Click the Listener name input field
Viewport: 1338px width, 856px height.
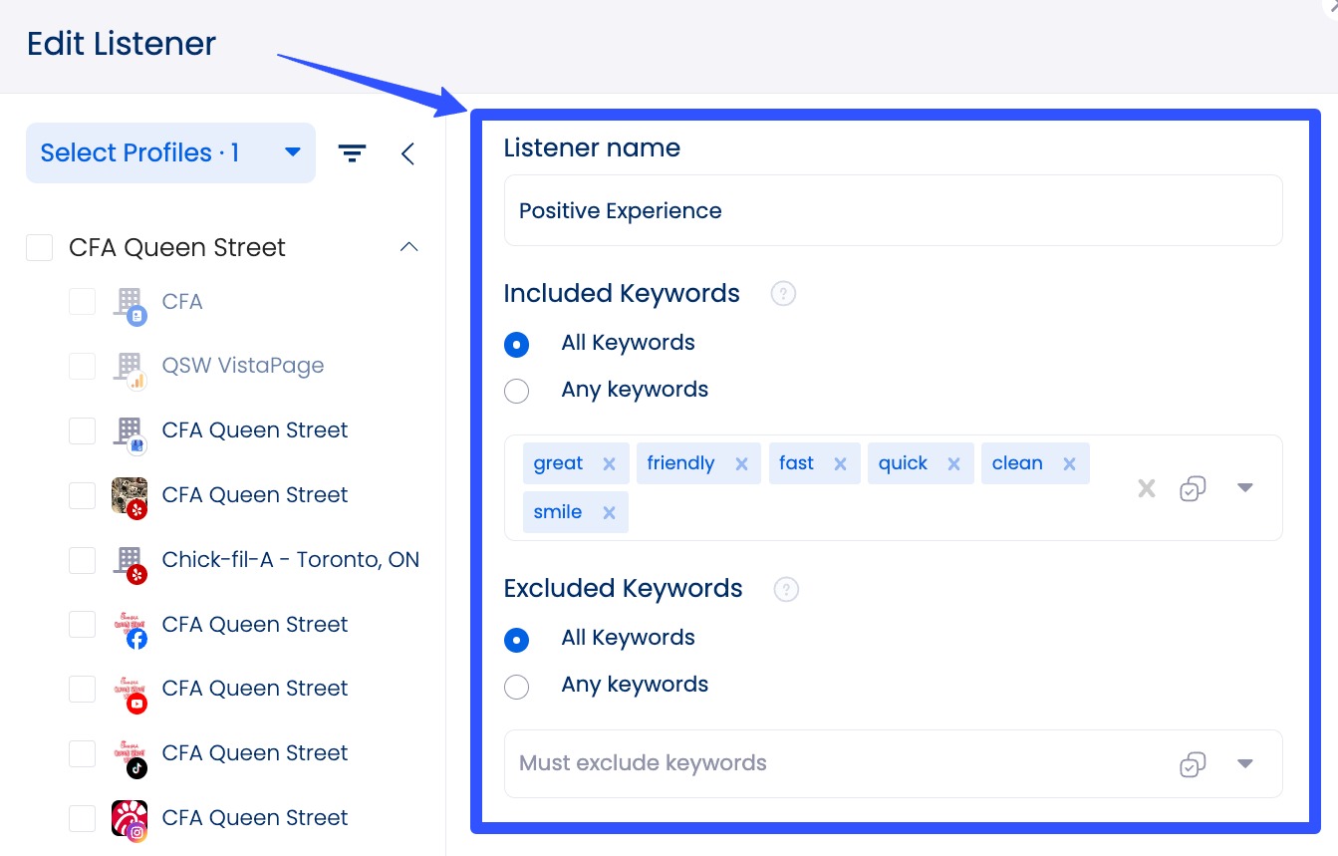coord(893,211)
